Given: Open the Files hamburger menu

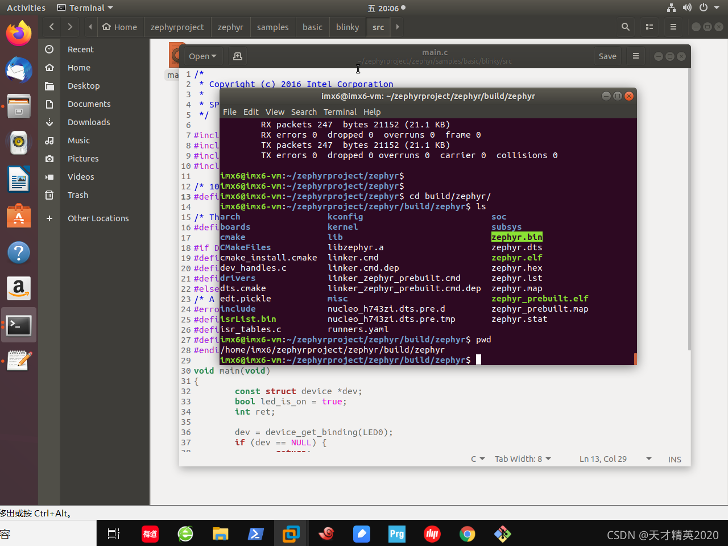Looking at the screenshot, I should tap(673, 27).
